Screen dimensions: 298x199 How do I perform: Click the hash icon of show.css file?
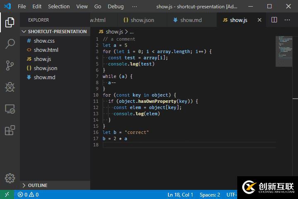[x=29, y=41]
